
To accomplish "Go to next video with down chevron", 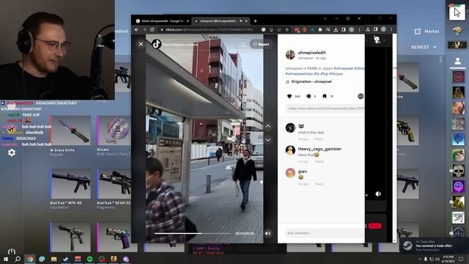I will tap(268, 140).
